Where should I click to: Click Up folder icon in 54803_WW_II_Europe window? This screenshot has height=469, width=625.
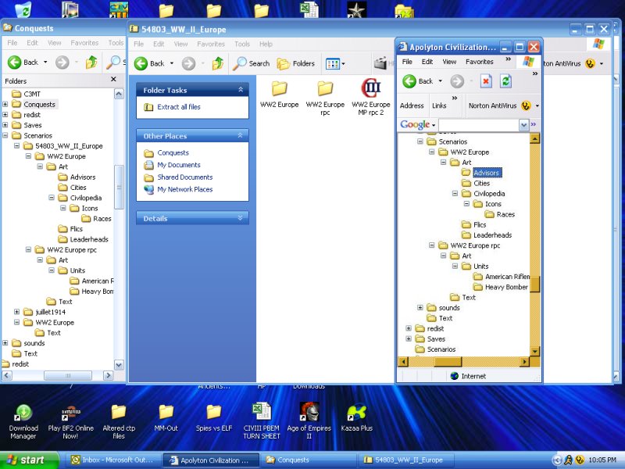217,63
